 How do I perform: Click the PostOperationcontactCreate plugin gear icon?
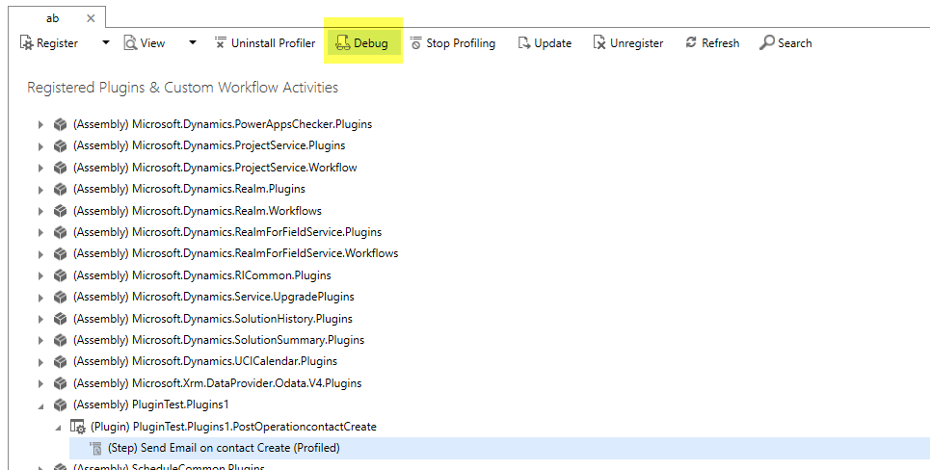(x=78, y=427)
